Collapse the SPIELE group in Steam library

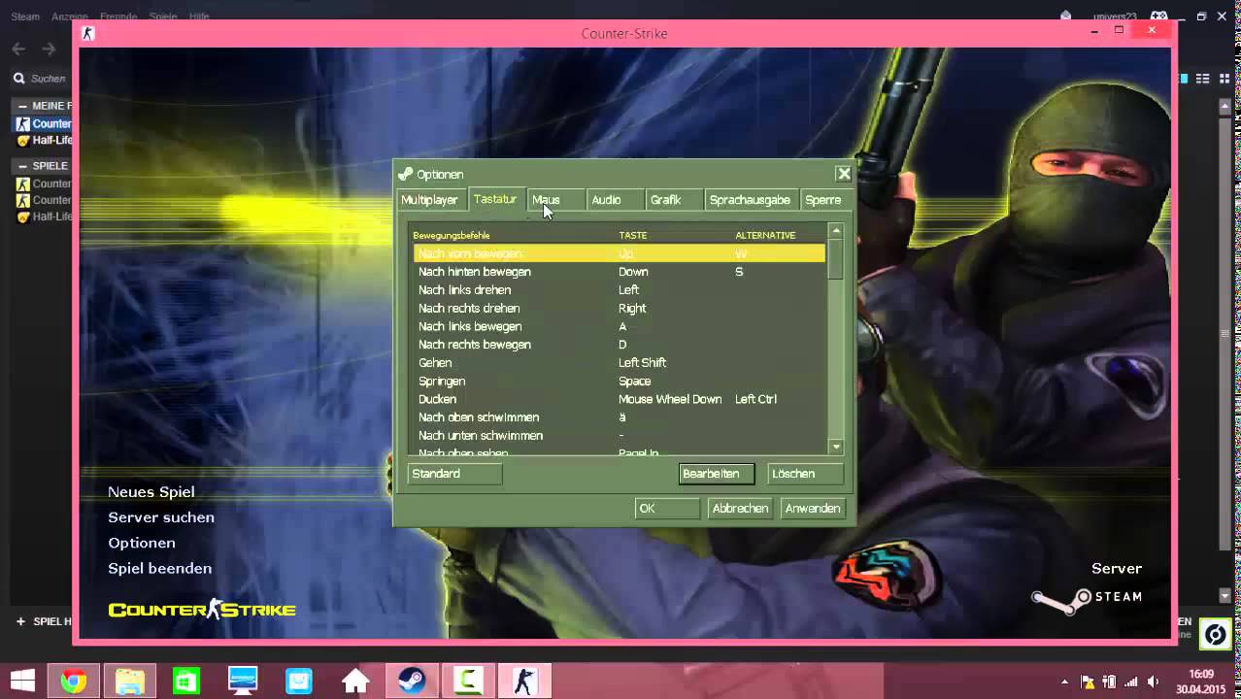point(22,166)
